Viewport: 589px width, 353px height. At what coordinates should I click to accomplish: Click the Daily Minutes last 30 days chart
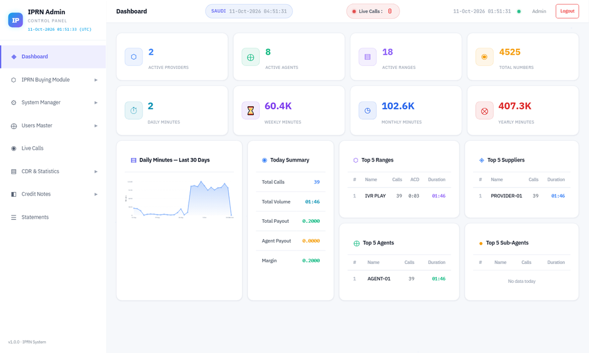click(180, 199)
